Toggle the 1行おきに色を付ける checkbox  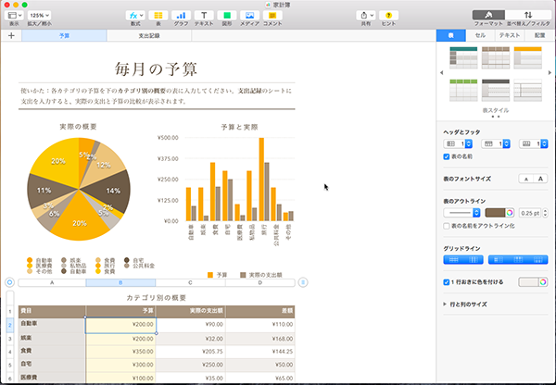click(447, 282)
